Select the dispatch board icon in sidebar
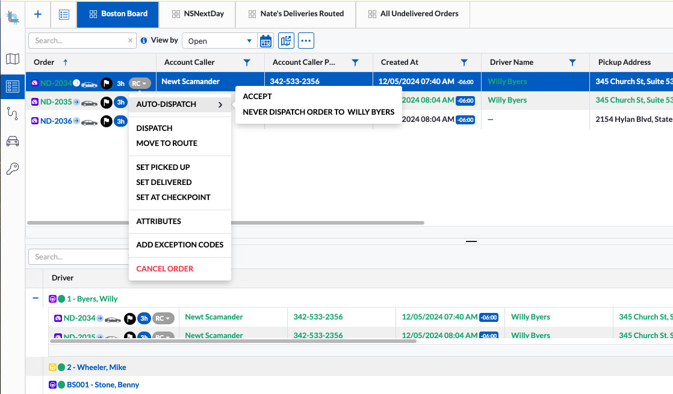This screenshot has height=394, width=673. 13,86
